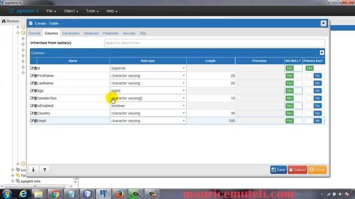Image resolution: width=355 pixels, height=199 pixels.
Task: Delete the LastName column row
Action: [35, 83]
